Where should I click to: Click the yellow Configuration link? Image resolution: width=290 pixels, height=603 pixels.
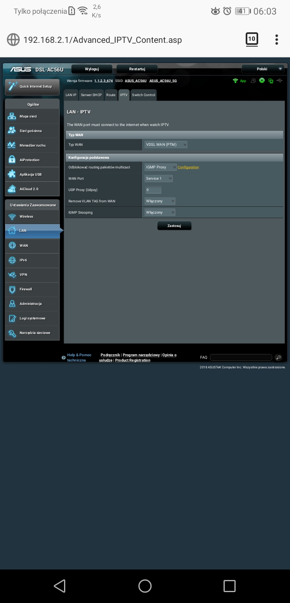(x=188, y=167)
